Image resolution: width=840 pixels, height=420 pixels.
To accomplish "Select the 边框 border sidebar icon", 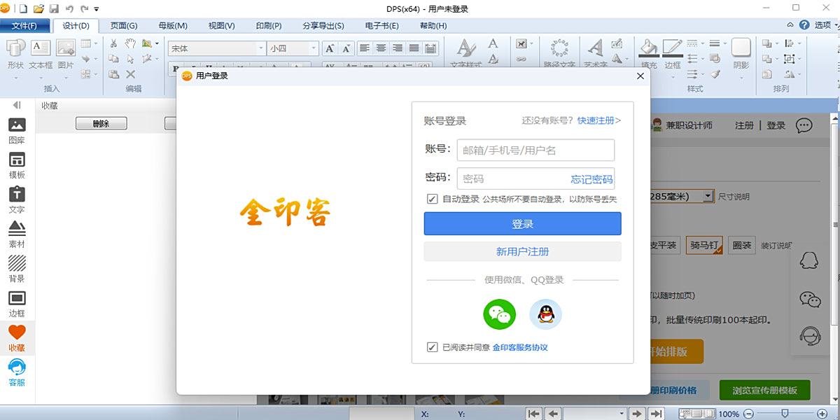I will point(17,304).
